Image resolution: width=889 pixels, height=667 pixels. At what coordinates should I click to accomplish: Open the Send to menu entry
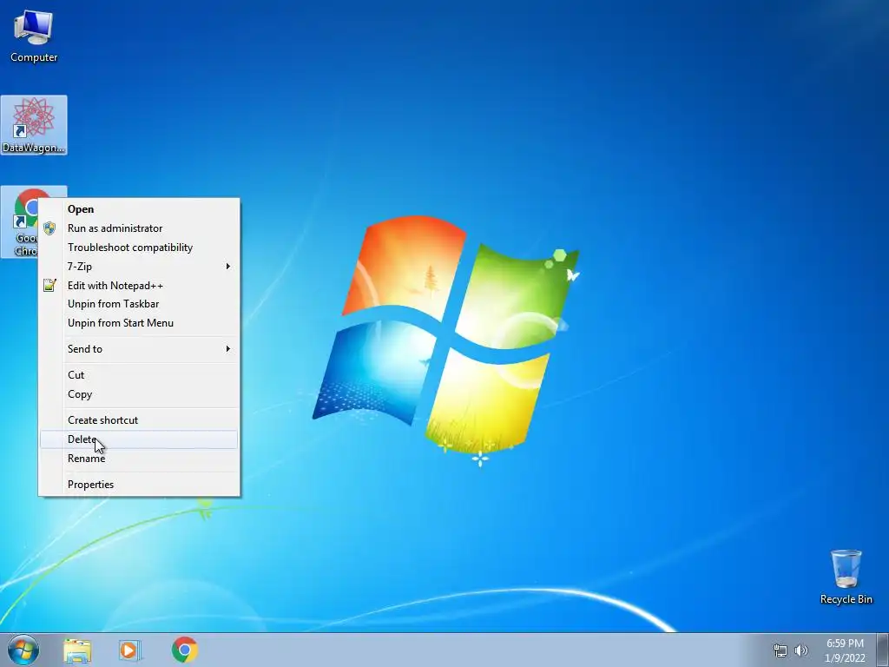pyautogui.click(x=139, y=349)
